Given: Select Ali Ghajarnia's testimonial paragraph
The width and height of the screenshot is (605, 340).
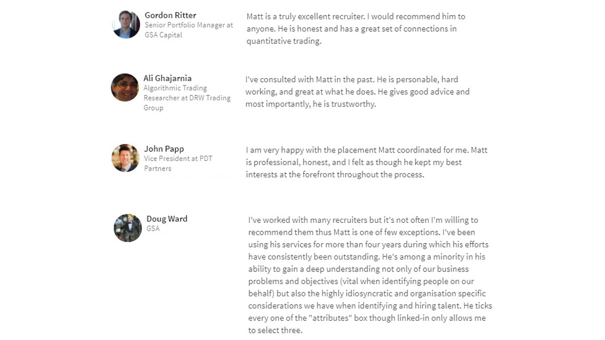Looking at the screenshot, I should pyautogui.click(x=357, y=92).
